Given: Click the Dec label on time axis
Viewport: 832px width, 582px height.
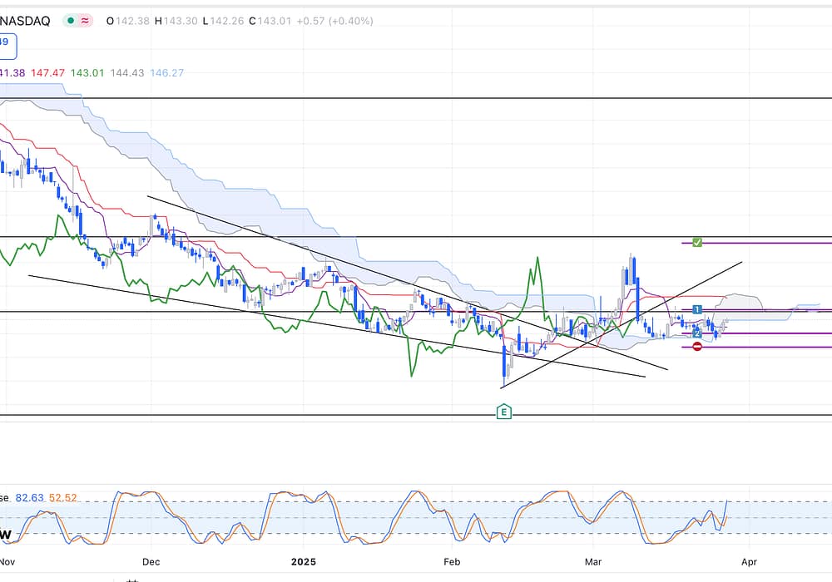Looking at the screenshot, I should coord(151,562).
